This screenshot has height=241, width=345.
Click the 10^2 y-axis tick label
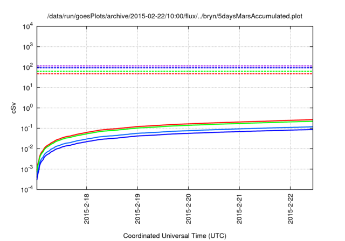28,67
